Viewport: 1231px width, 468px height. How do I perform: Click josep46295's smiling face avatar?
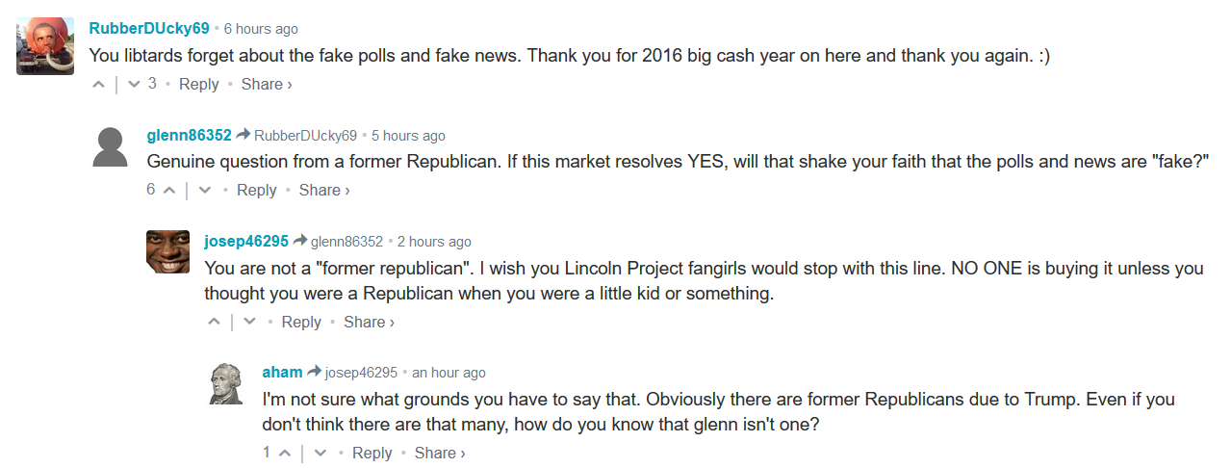click(167, 252)
